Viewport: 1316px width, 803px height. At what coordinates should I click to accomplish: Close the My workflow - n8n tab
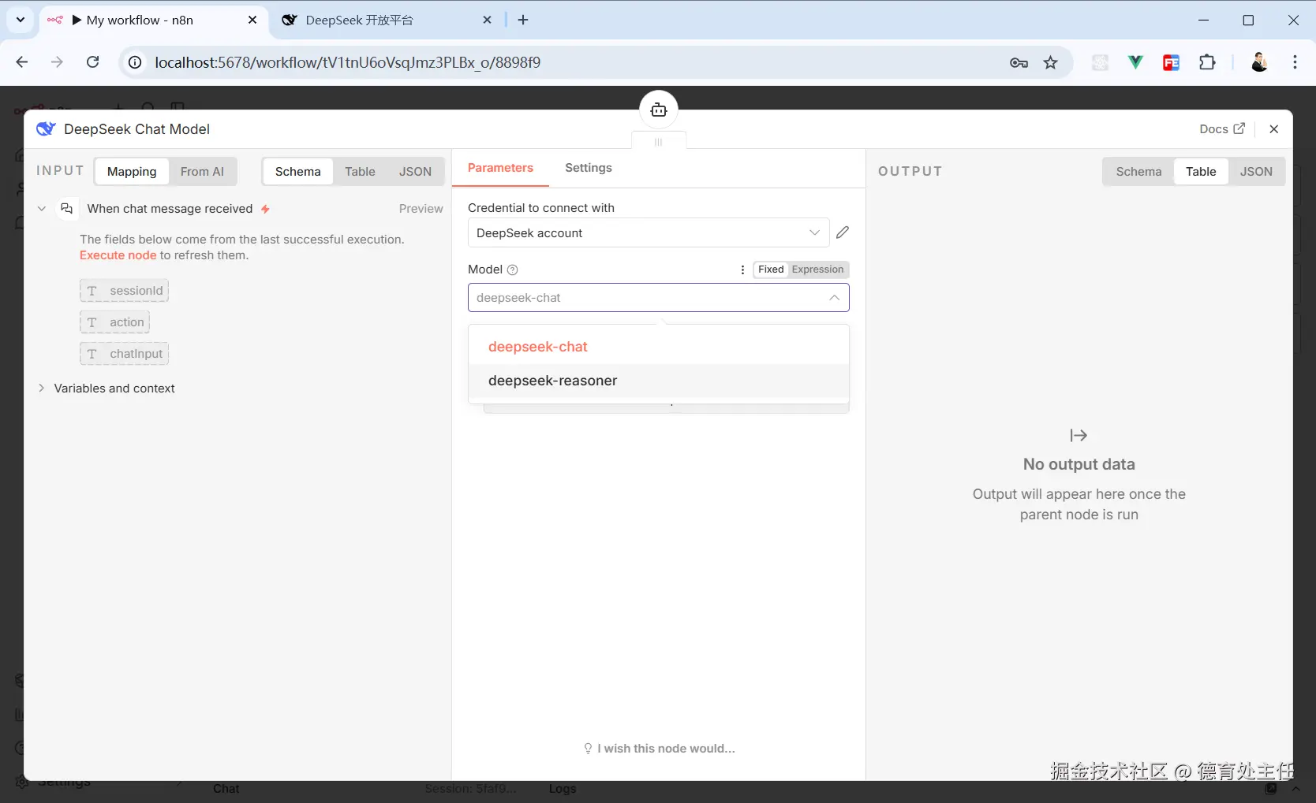252,20
